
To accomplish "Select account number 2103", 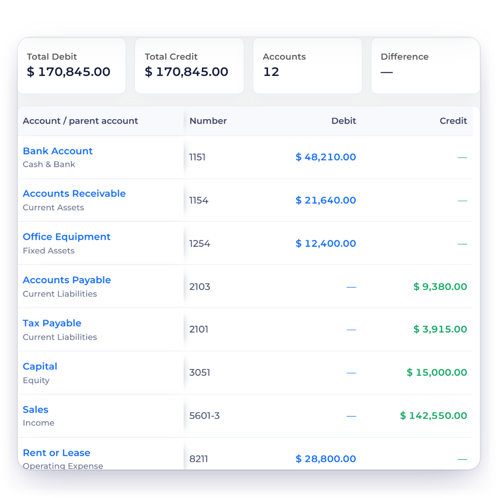I will coord(200,287).
